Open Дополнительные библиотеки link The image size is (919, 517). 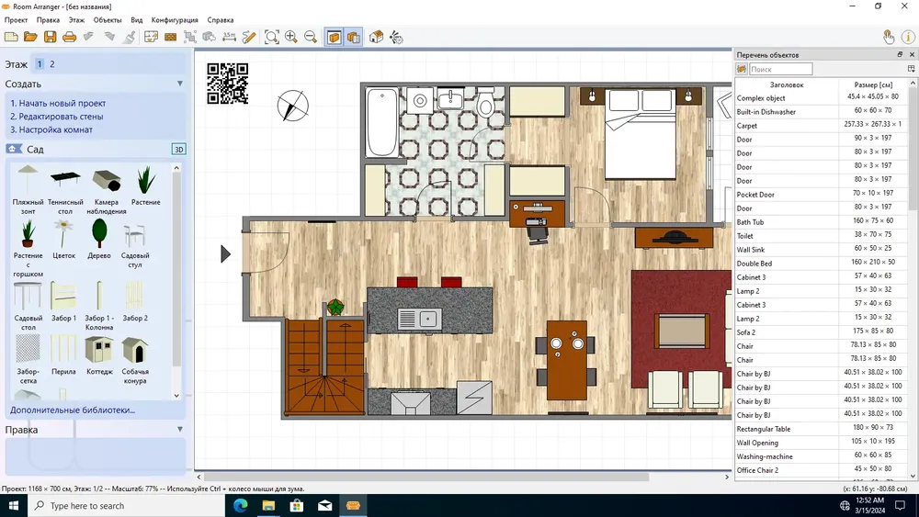click(72, 410)
